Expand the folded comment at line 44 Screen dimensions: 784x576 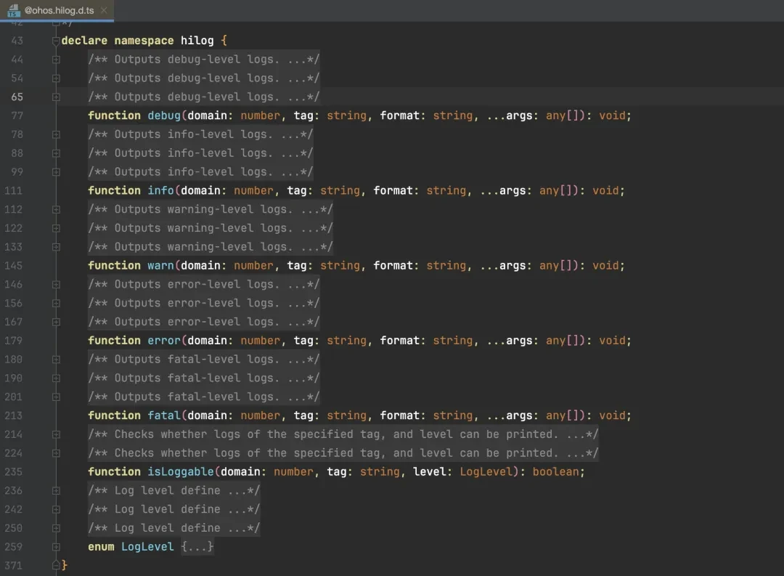point(56,60)
